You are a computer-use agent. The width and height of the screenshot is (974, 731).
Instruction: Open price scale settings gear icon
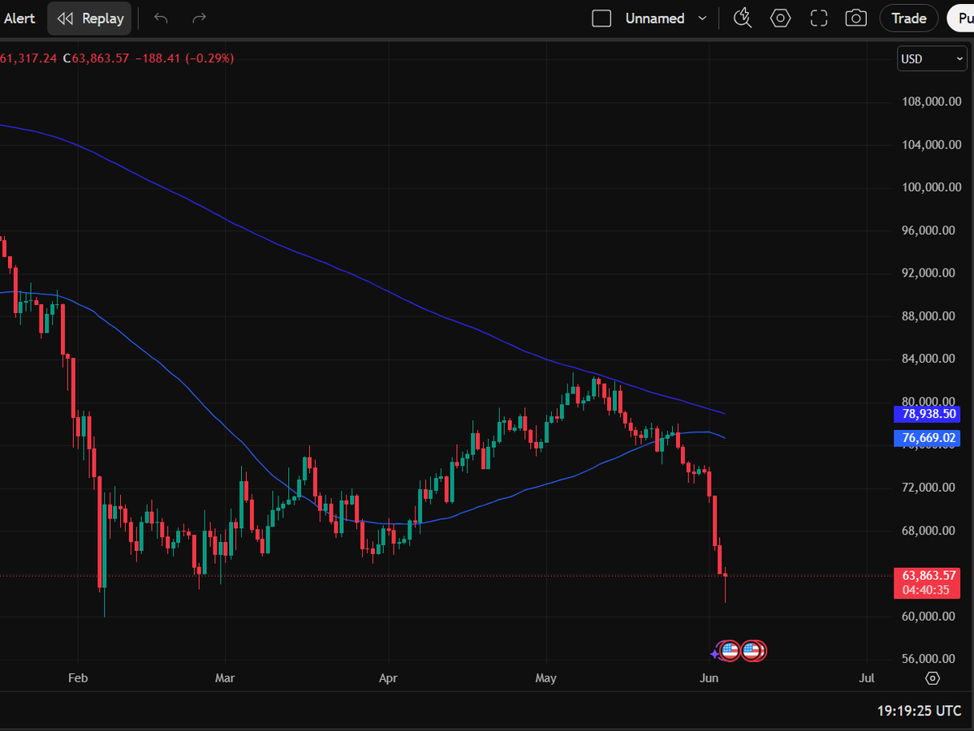click(933, 678)
